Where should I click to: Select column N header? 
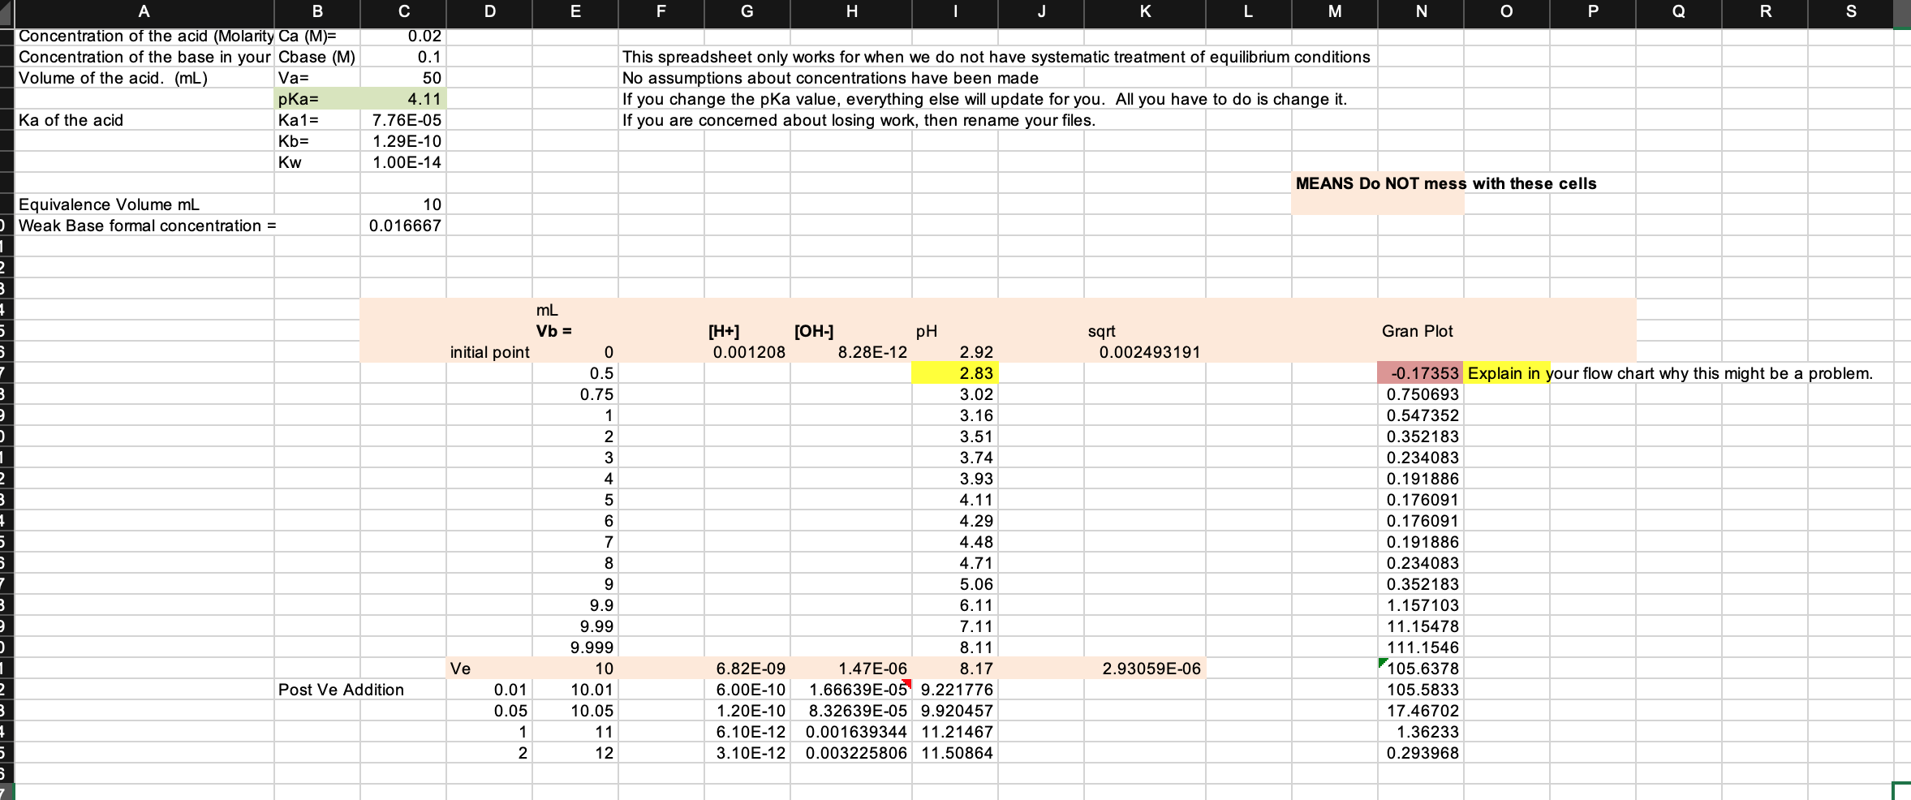coord(1421,11)
